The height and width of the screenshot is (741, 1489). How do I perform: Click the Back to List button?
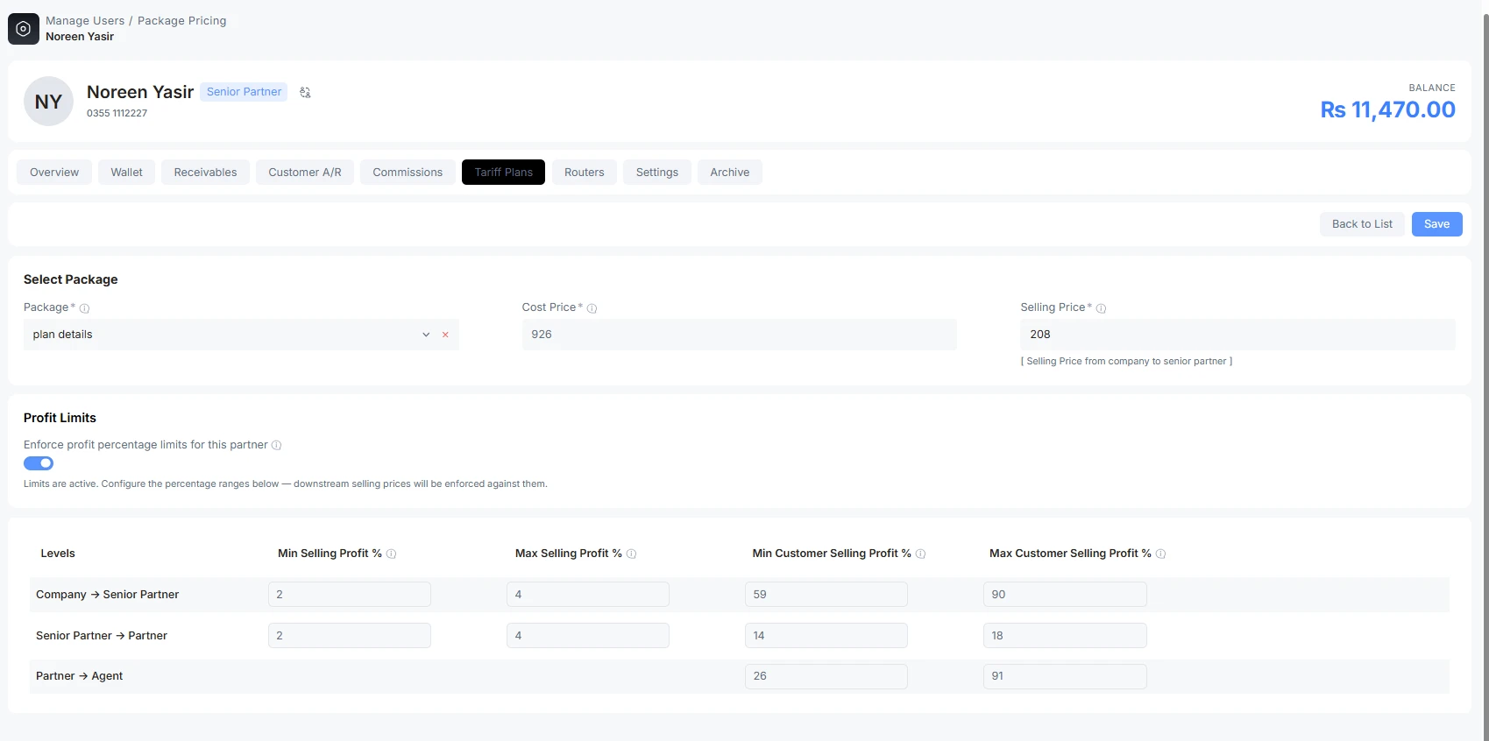(1362, 224)
